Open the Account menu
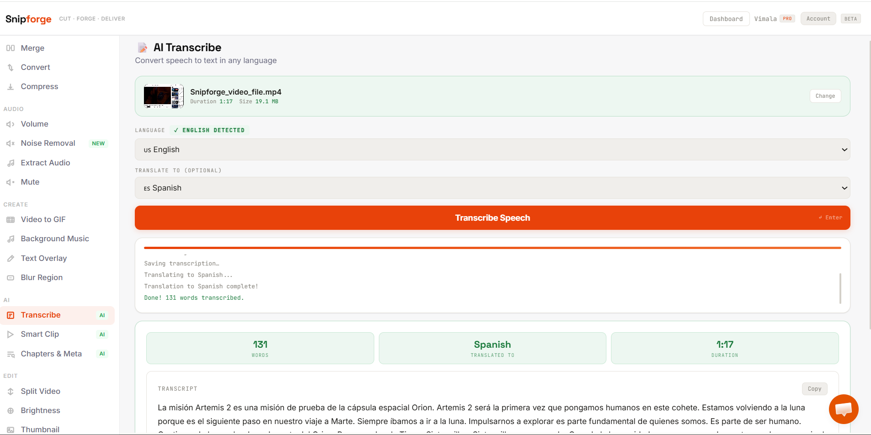Image resolution: width=871 pixels, height=435 pixels. (818, 19)
